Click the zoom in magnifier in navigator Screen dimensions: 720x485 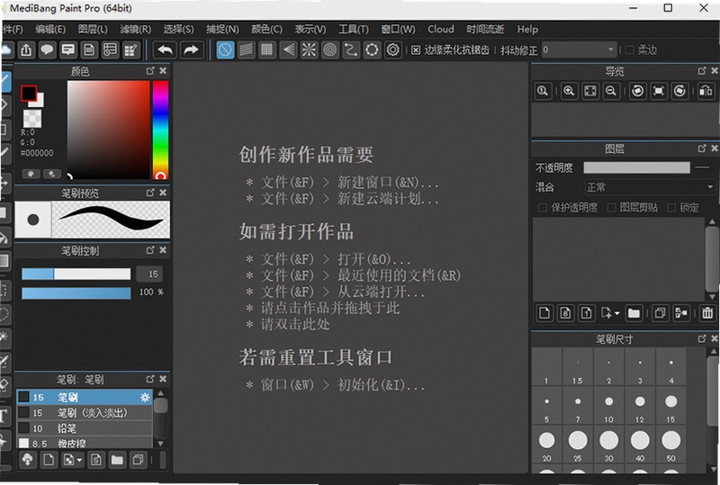point(569,91)
